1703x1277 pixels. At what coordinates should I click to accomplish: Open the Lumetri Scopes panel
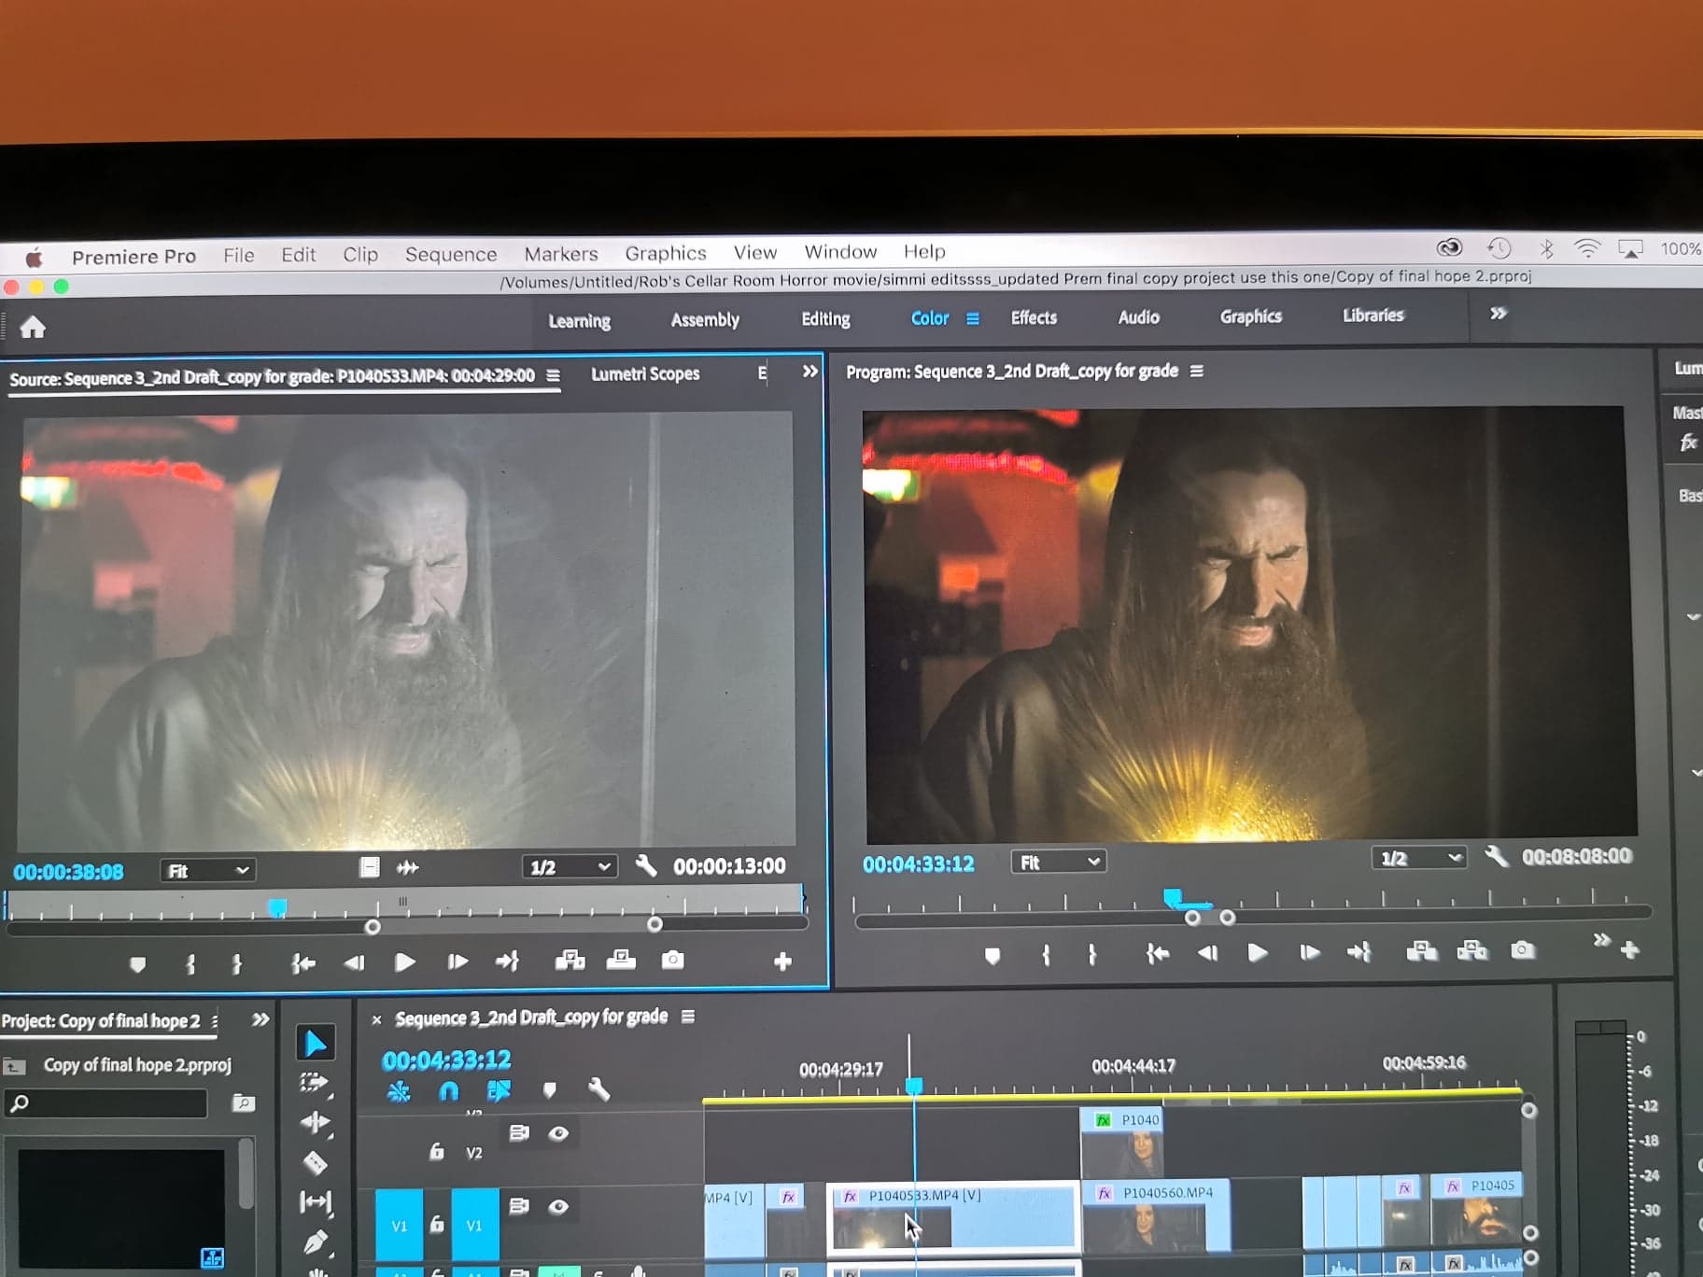645,374
